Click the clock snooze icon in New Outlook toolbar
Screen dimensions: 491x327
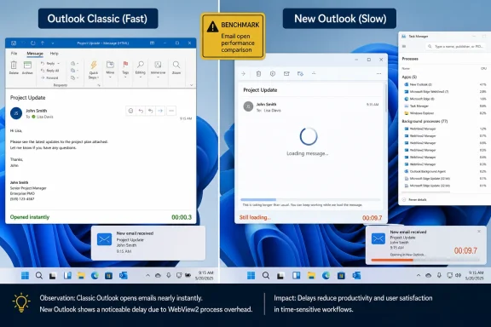coord(273,74)
